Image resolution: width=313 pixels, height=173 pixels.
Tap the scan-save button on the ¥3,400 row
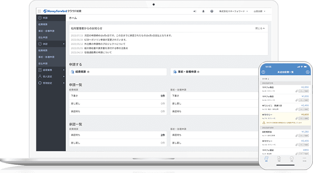coord(303,145)
